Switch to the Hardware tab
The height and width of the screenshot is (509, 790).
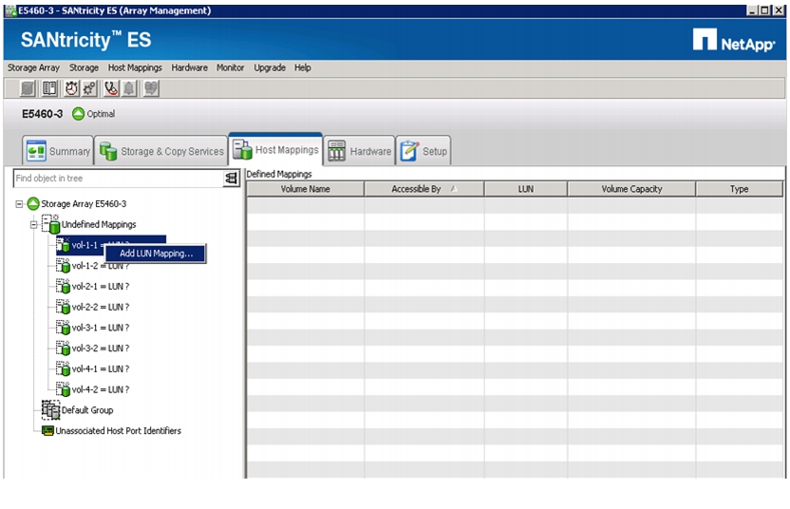coord(359,151)
